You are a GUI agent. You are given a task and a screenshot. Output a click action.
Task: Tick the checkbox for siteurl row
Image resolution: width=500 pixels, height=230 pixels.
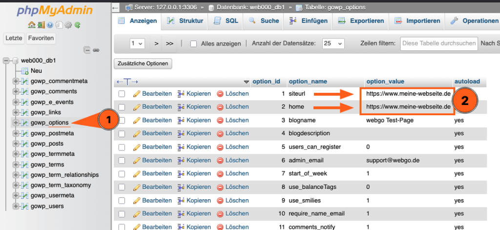[122, 94]
